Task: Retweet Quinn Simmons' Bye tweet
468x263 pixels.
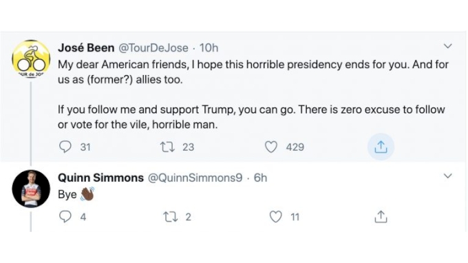Action: [171, 217]
